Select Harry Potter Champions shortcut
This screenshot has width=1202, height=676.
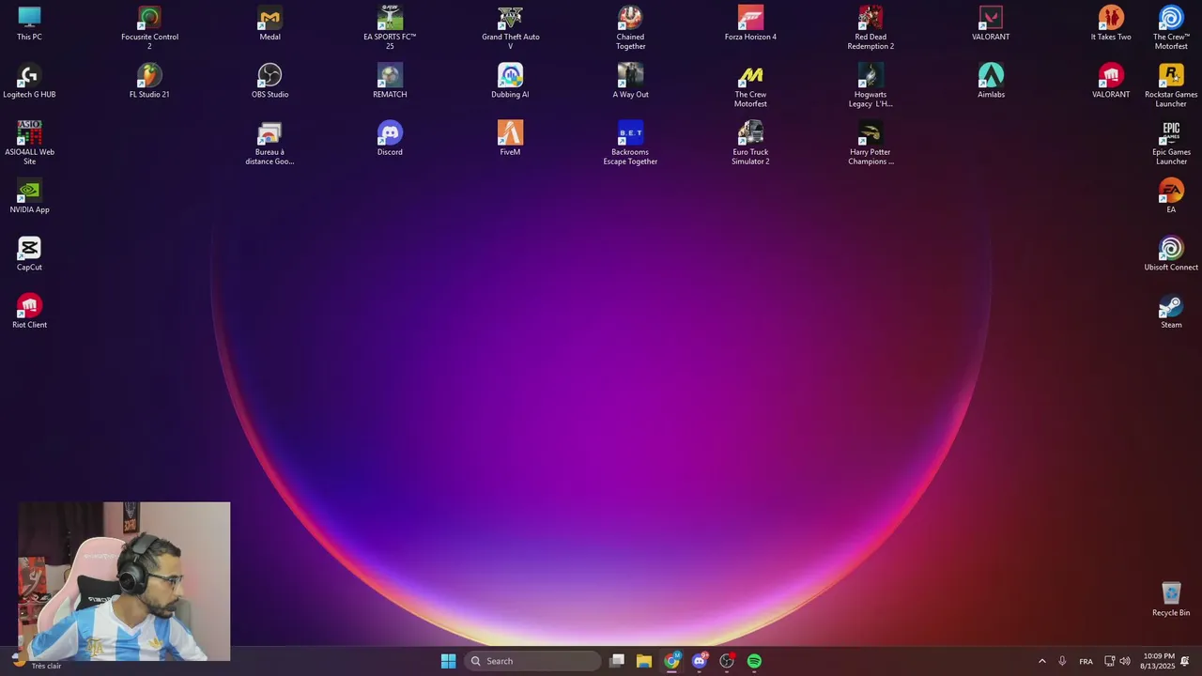point(871,143)
